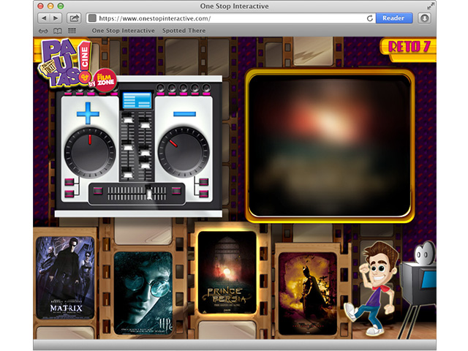The image size is (468, 351).
Task: Select the Matrix movie poster
Action: (65, 278)
